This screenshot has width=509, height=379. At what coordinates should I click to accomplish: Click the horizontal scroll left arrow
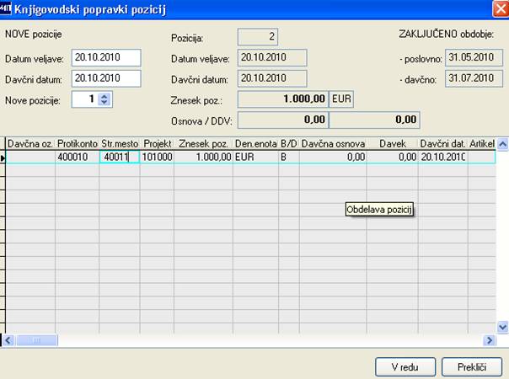point(8,340)
